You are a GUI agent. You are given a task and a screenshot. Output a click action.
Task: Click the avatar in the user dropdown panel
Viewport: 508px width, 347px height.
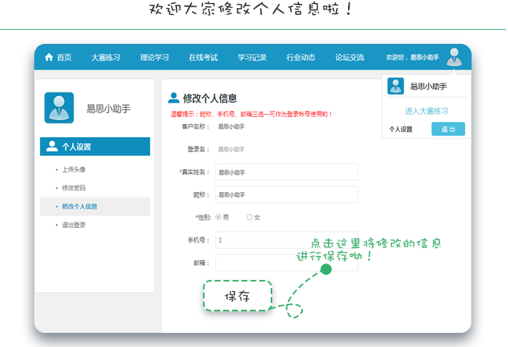(x=396, y=86)
